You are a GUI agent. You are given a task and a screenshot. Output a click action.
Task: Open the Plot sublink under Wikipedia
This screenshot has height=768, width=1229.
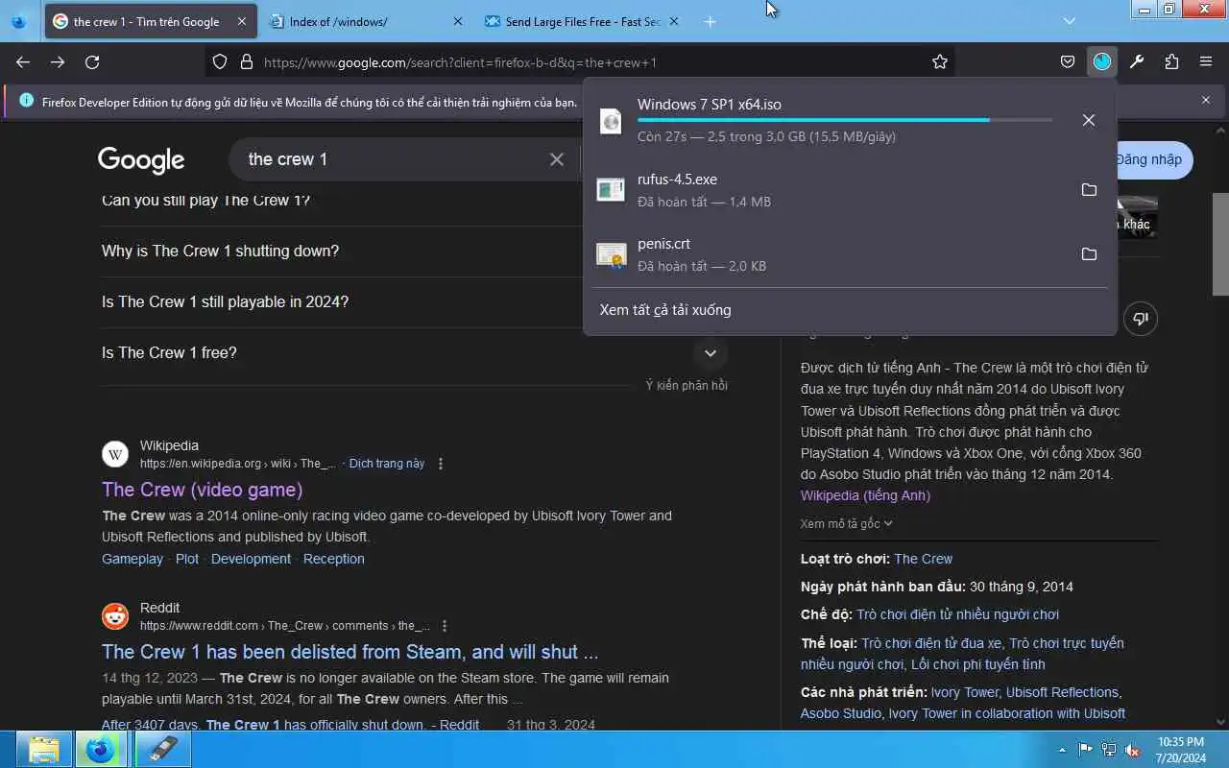coord(187,559)
